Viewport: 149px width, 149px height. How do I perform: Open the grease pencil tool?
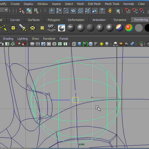(23, 44)
